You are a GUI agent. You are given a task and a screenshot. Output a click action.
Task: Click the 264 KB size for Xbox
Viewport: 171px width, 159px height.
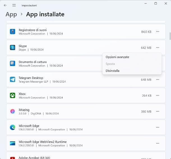147,96
